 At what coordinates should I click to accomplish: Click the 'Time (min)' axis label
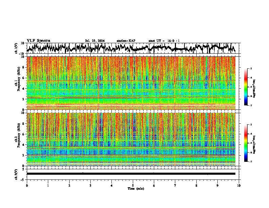(x=136, y=189)
